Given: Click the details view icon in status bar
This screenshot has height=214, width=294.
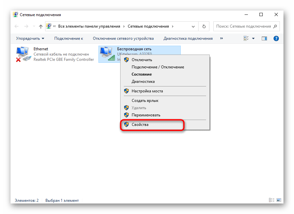Looking at the screenshot, I should (272, 200).
